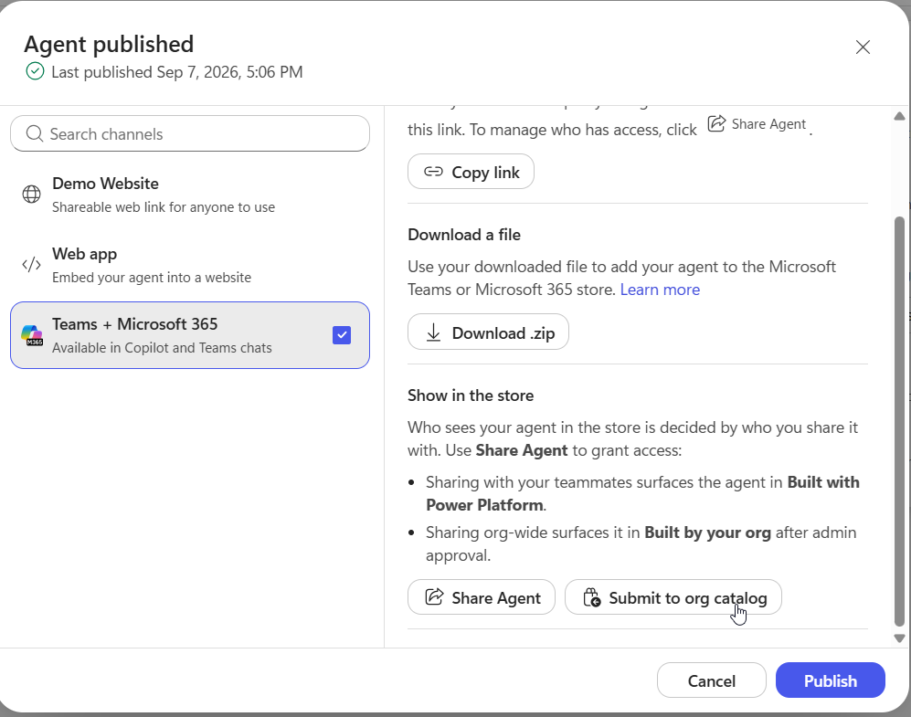Open the Demo Website channel
This screenshot has height=717, width=911.
tap(190, 195)
